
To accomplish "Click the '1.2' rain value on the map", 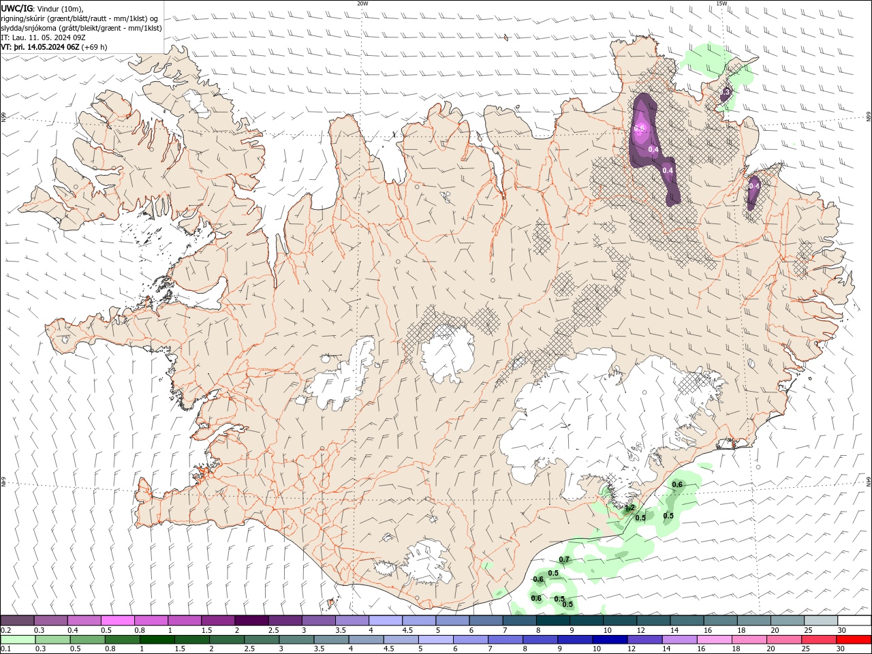I will (629, 508).
